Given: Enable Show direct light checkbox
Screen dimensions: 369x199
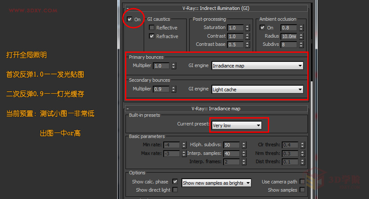Looking at the screenshot, I should pos(175,189).
